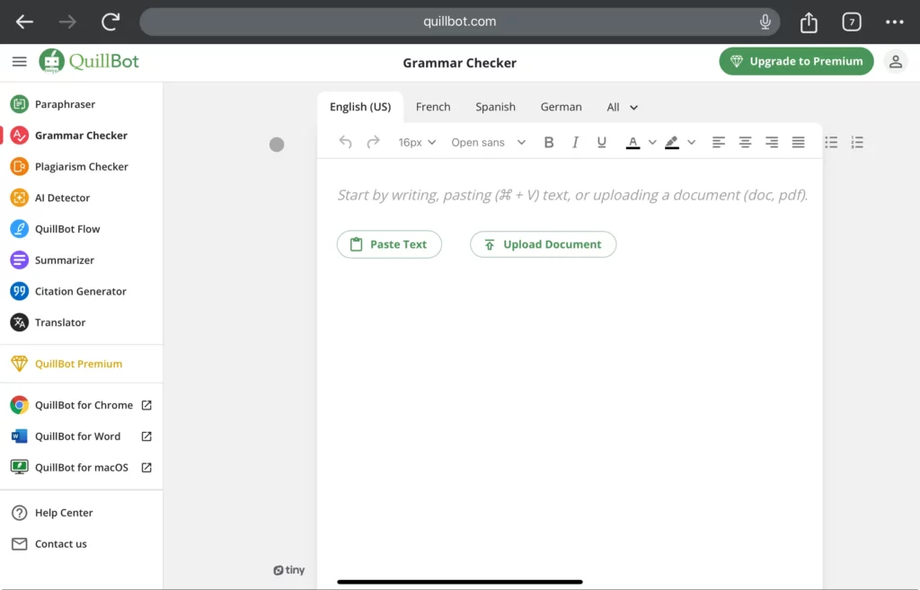Open the Open sans font dropdown
920x590 pixels.
(488, 143)
